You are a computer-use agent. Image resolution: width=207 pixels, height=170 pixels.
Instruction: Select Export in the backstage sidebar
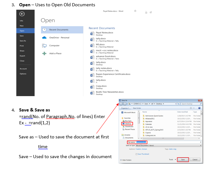(23, 56)
